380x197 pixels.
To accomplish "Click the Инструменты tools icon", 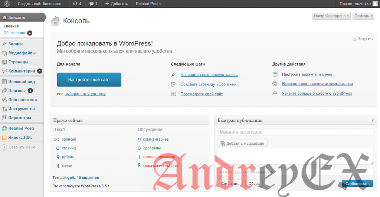I will pos(4,109).
